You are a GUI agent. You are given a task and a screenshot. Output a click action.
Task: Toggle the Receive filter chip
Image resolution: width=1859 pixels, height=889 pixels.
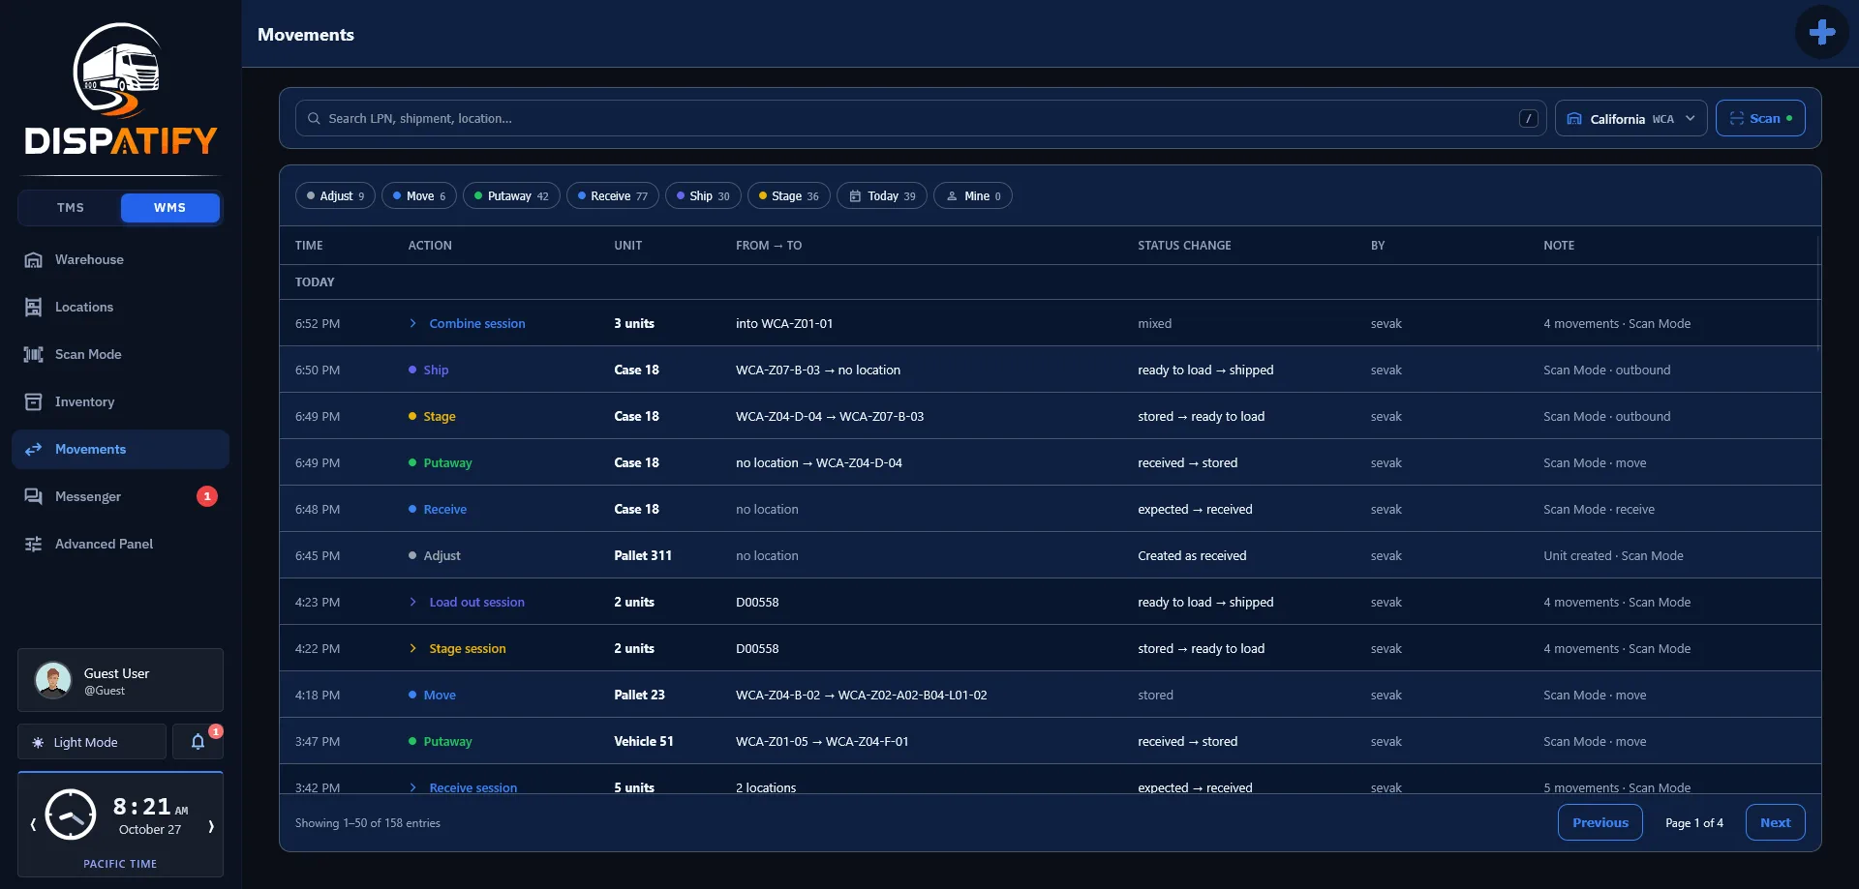coord(613,195)
